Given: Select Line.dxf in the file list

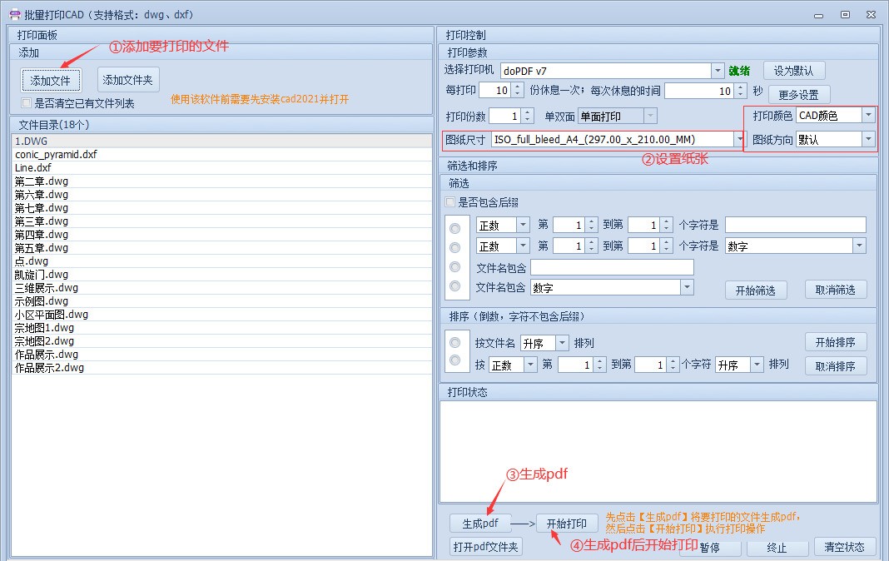Looking at the screenshot, I should (x=221, y=168).
